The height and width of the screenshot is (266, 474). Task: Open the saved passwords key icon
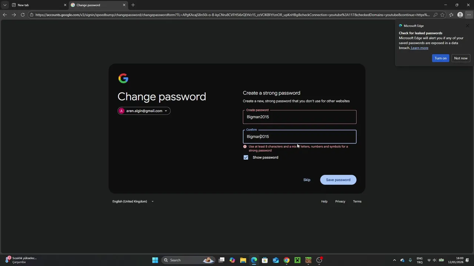(435, 15)
